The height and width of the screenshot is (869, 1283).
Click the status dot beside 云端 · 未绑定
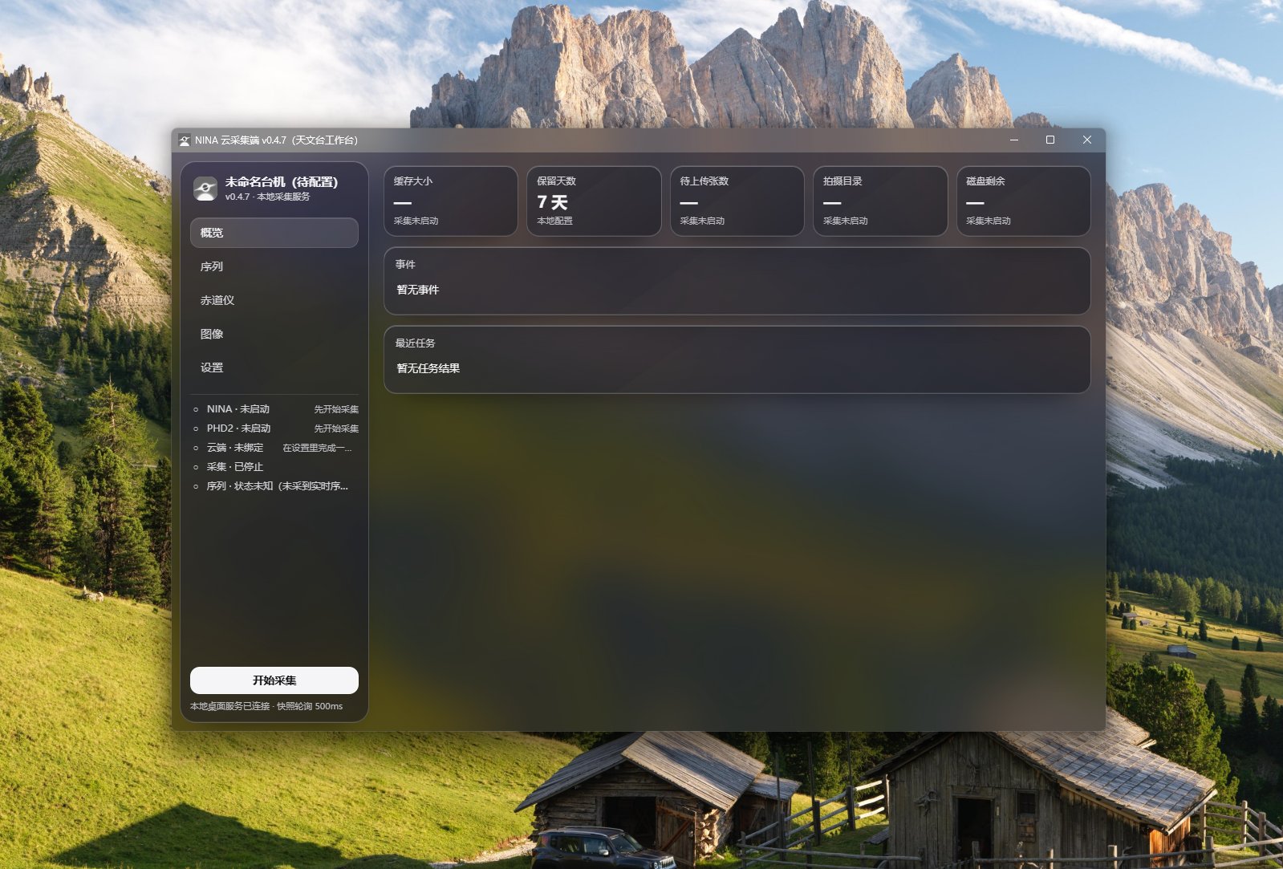coord(196,448)
